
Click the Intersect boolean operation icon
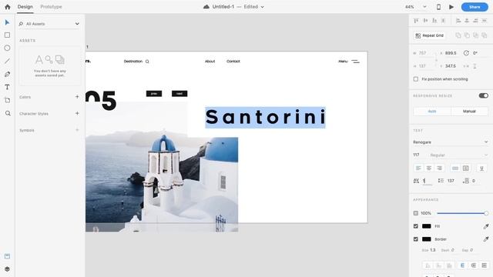(476, 35)
